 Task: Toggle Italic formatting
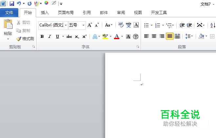[49, 37]
